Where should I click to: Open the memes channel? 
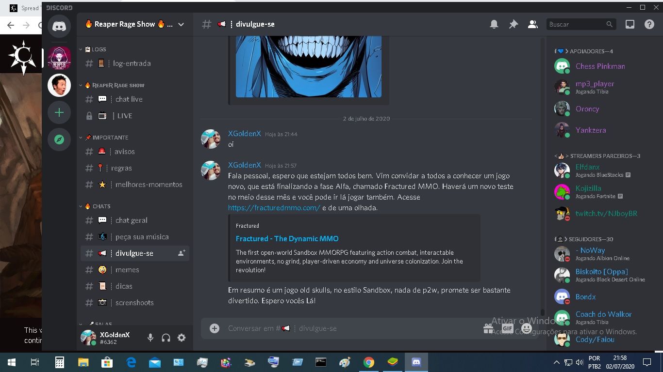[x=135, y=270]
